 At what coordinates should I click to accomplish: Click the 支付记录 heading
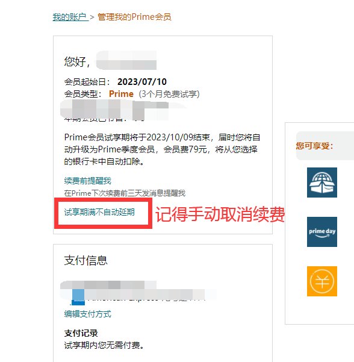coord(81,333)
